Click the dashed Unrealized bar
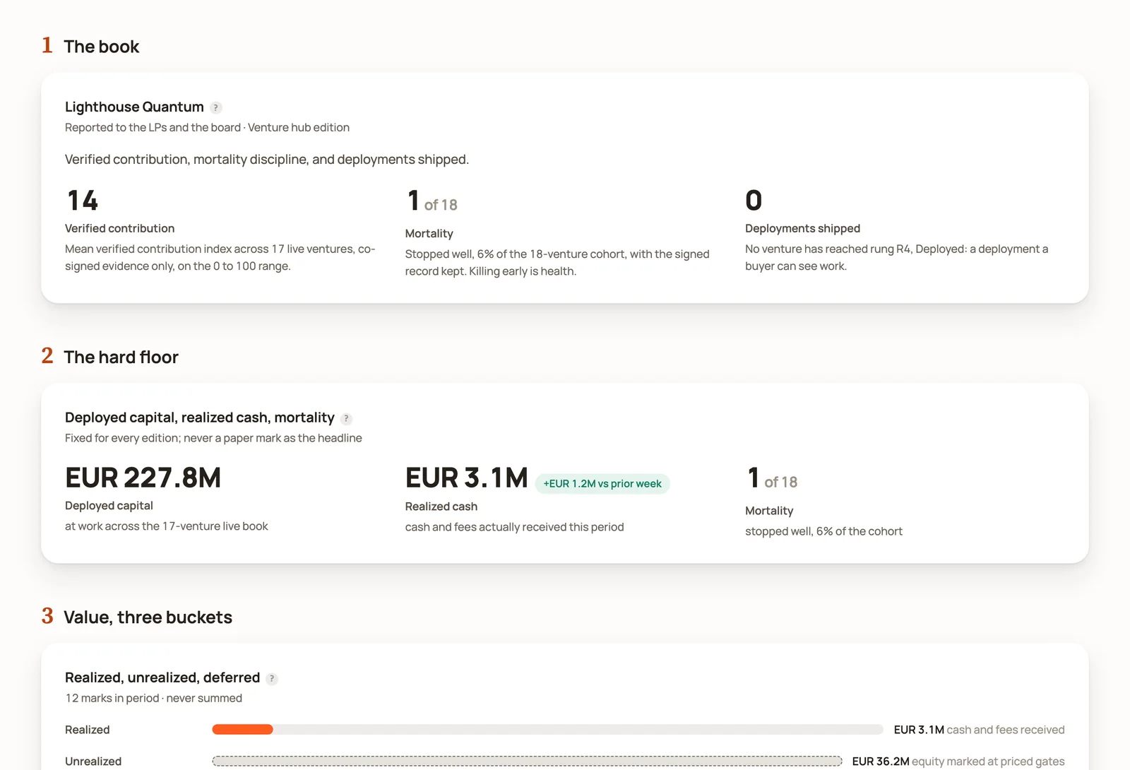The image size is (1130, 770). 527,761
